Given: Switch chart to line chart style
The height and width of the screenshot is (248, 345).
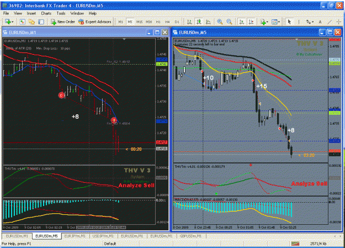Looking at the screenshot, I should [208, 22].
